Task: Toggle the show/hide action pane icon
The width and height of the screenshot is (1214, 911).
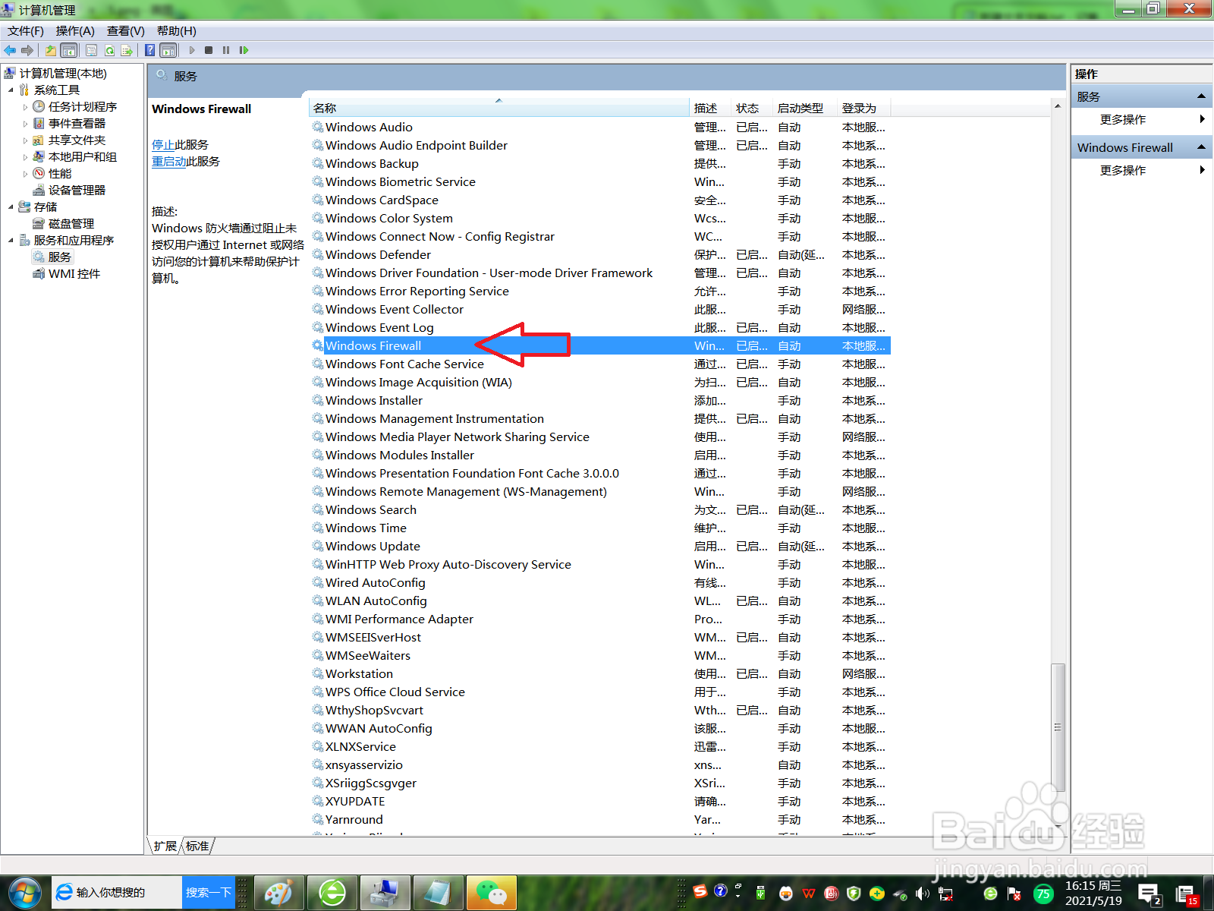Action: [x=168, y=50]
